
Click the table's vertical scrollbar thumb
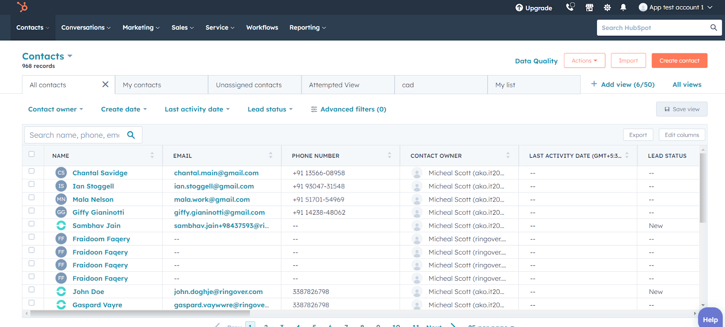703,188
